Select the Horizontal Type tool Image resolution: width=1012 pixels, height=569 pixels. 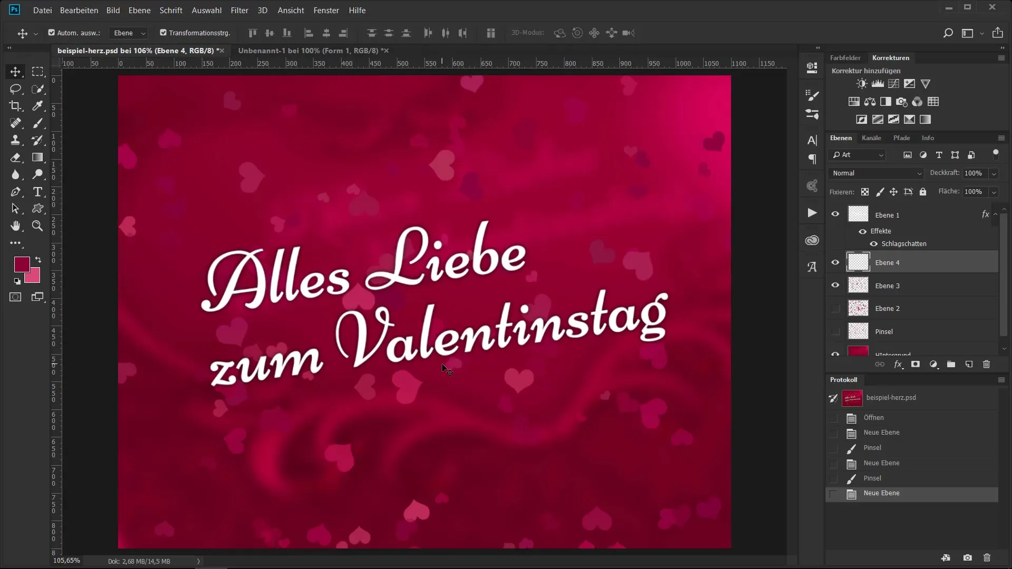37,192
